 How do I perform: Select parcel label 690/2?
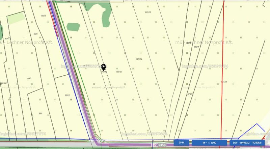pos(43,16)
